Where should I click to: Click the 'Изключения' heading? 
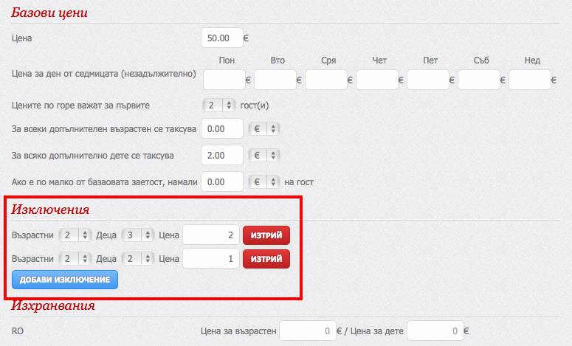tap(50, 210)
